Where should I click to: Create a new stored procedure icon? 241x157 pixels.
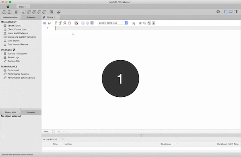tap(39, 12)
